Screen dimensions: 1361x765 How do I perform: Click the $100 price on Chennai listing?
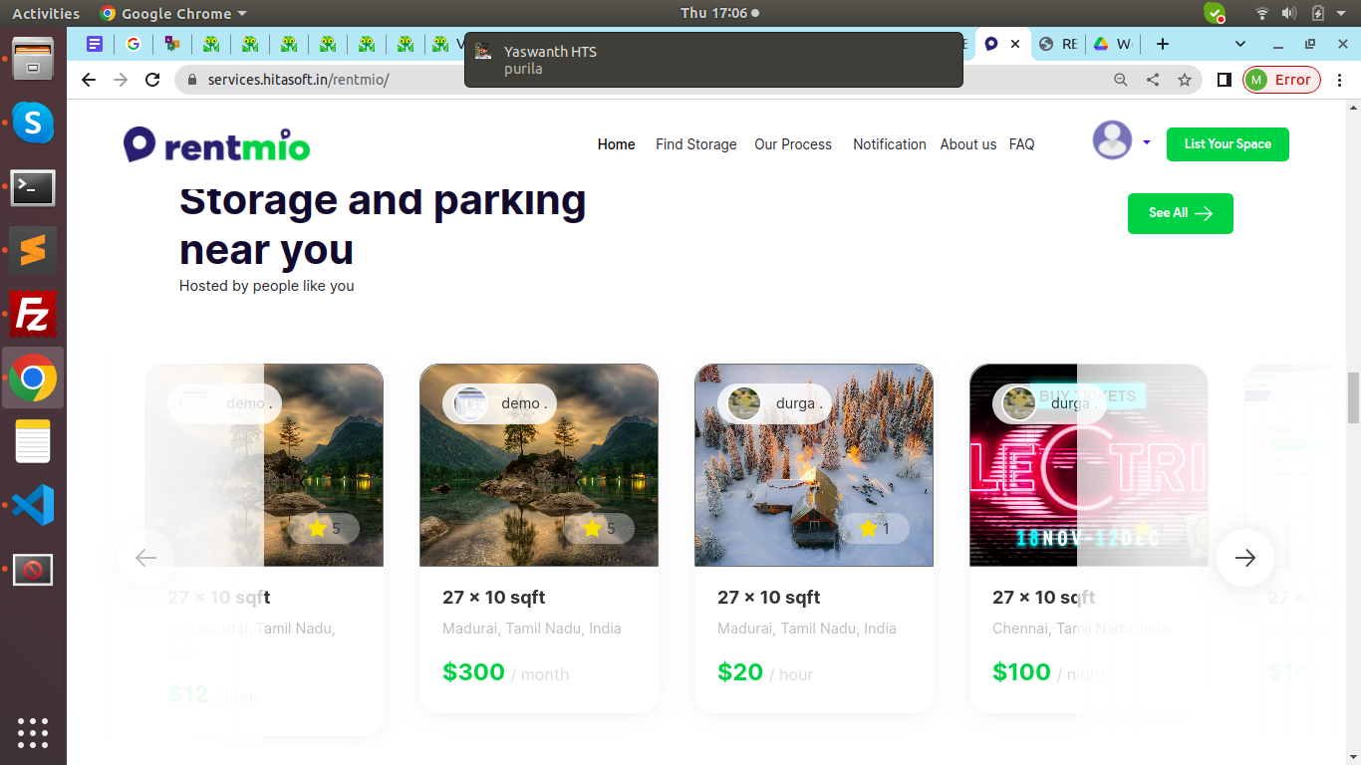(x=1021, y=672)
